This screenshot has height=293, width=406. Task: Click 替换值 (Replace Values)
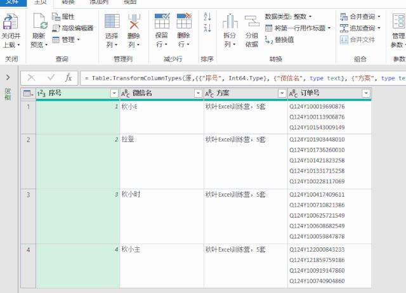click(279, 39)
